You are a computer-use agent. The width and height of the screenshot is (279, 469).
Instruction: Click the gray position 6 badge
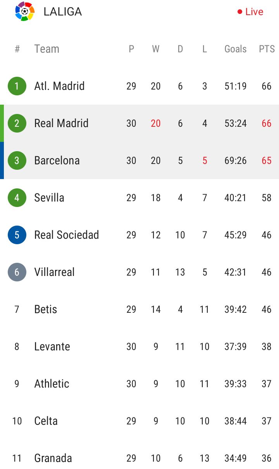click(x=17, y=272)
